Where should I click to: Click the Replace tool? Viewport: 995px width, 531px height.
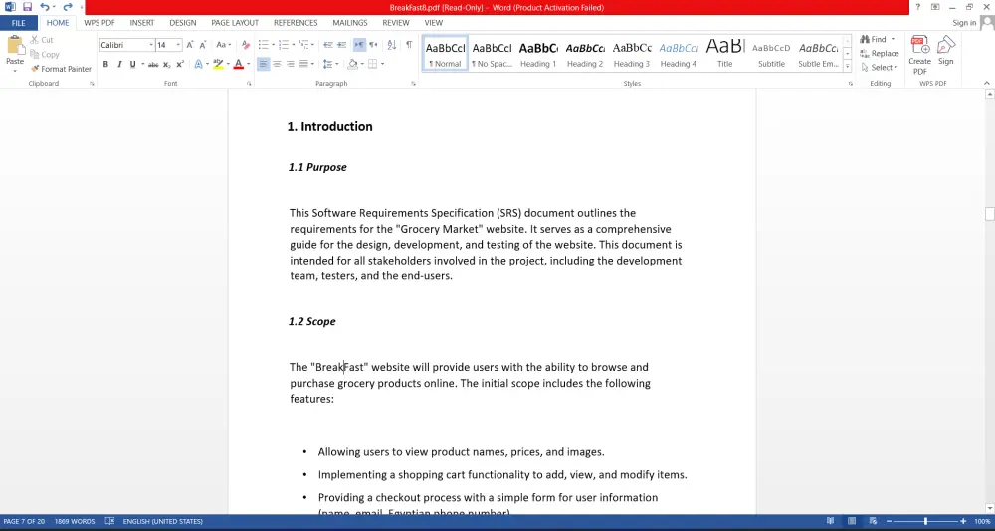[x=880, y=54]
